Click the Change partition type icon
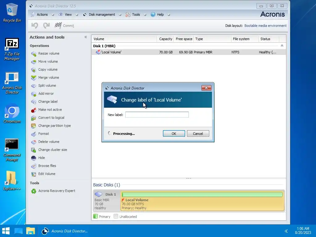Viewport: 316px width, 237px height. coord(33,126)
